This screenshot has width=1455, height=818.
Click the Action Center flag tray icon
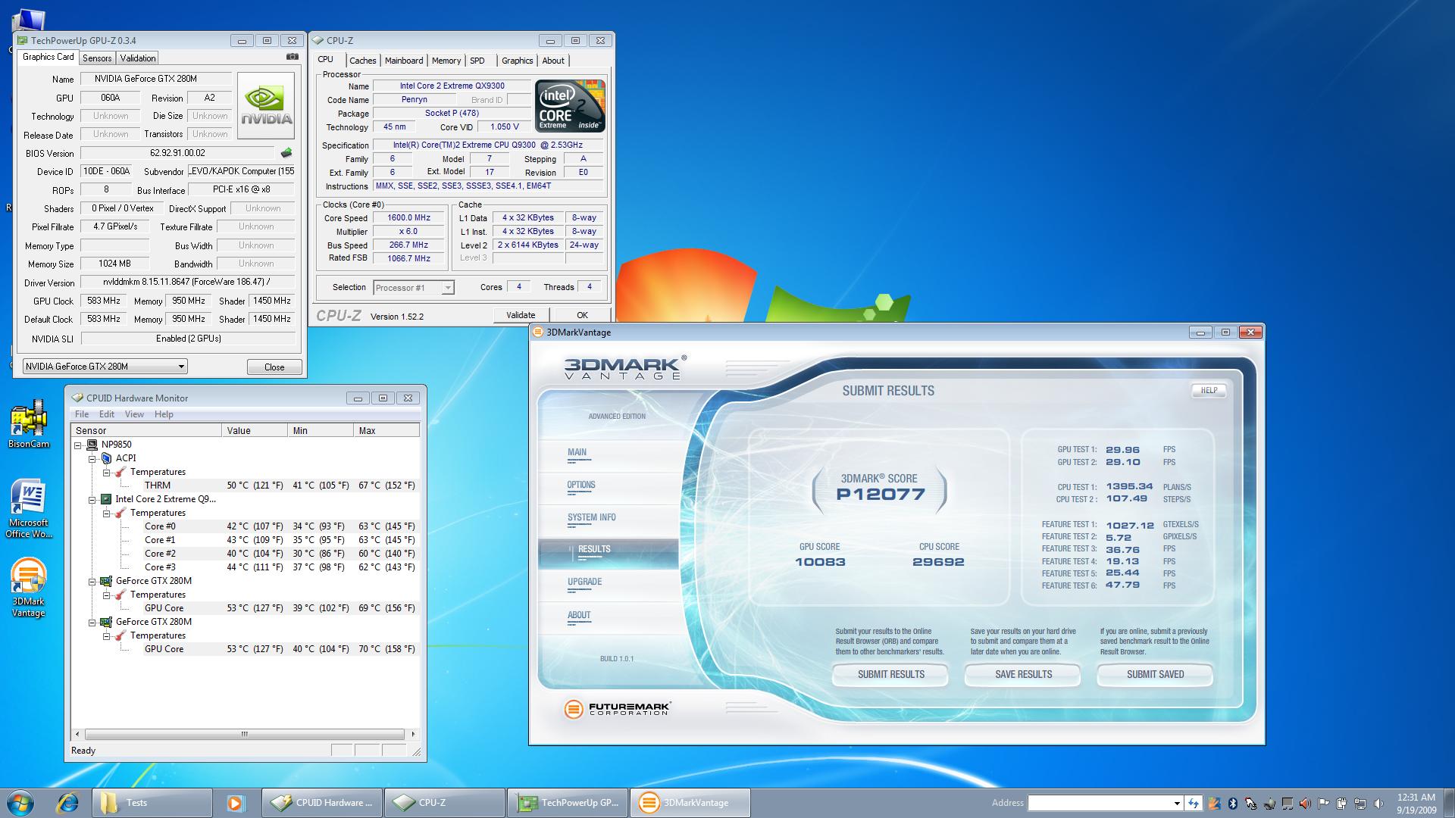1323,804
